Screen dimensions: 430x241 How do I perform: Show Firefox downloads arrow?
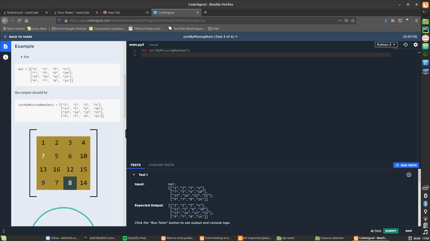(386, 21)
